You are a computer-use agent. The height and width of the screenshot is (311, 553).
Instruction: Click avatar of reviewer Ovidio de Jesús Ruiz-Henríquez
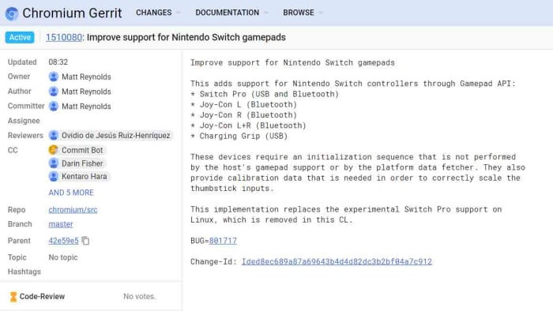tap(54, 135)
